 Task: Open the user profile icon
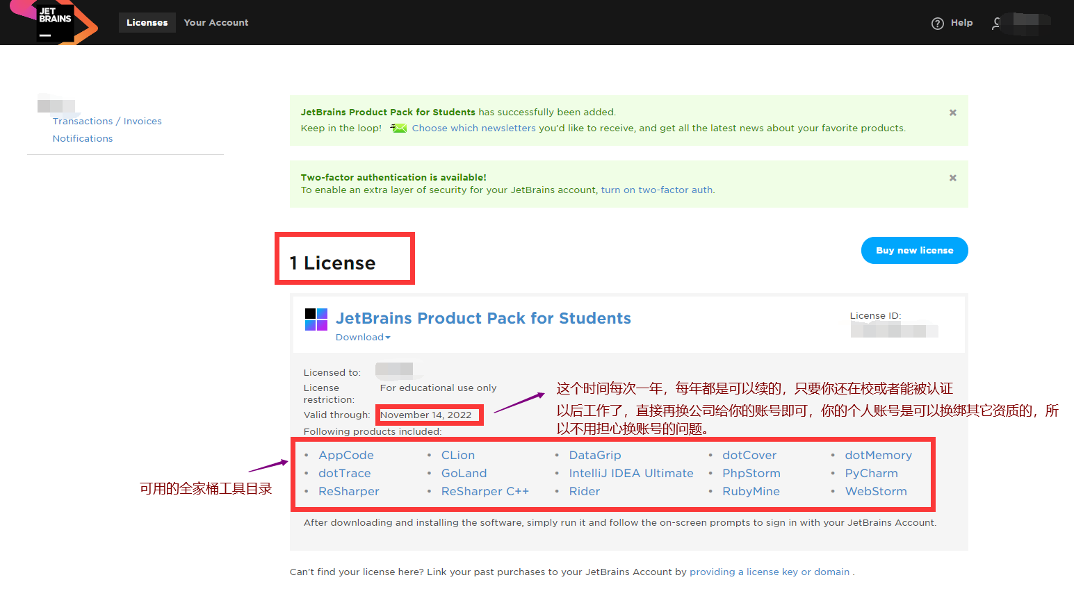click(996, 23)
